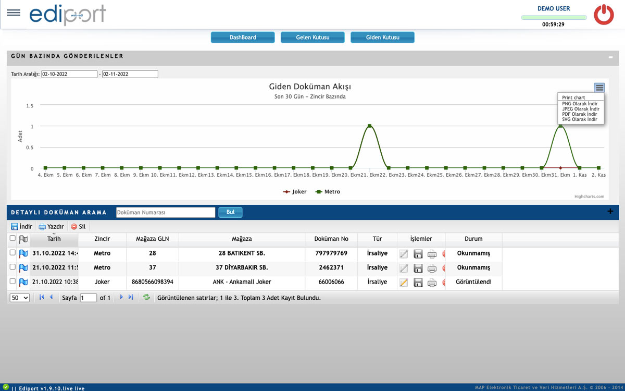625x391 pixels.
Task: Click the Doküman Numarası search field
Action: coord(165,212)
